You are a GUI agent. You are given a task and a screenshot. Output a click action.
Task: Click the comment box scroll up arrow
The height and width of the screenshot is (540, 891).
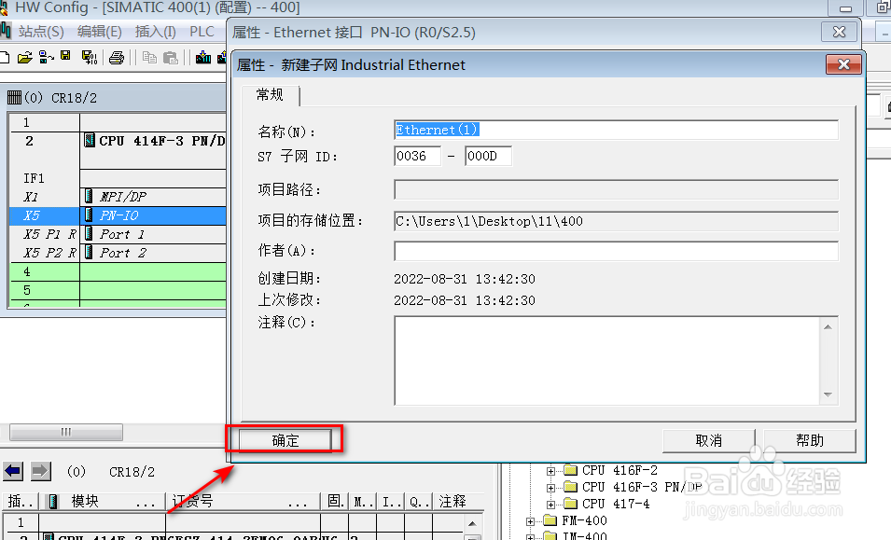click(x=828, y=326)
